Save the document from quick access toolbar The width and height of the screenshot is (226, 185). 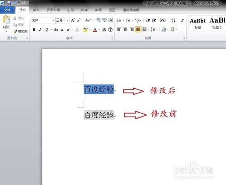(9, 3)
